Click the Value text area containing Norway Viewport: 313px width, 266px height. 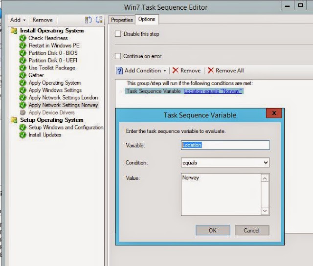coord(221,194)
